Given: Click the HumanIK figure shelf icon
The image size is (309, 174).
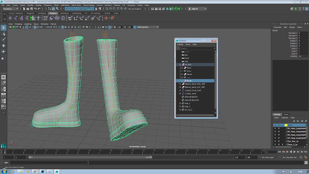Looking at the screenshot, I should pyautogui.click(x=39, y=18).
